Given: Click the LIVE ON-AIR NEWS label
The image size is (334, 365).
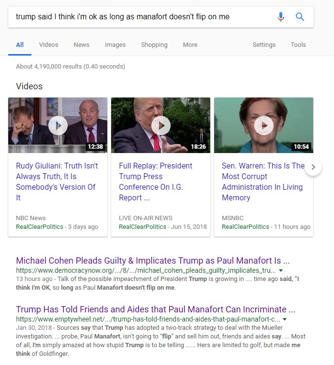Looking at the screenshot, I should pyautogui.click(x=145, y=218).
